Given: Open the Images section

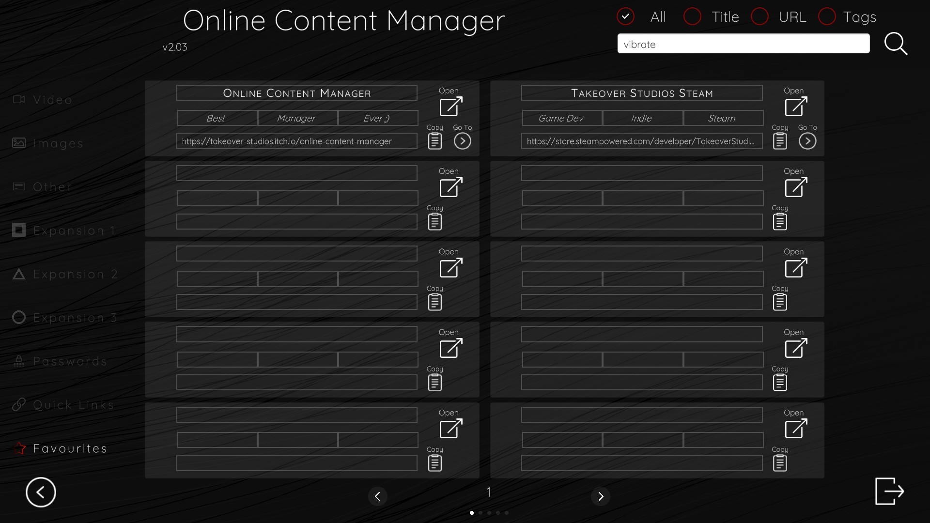Looking at the screenshot, I should point(57,143).
